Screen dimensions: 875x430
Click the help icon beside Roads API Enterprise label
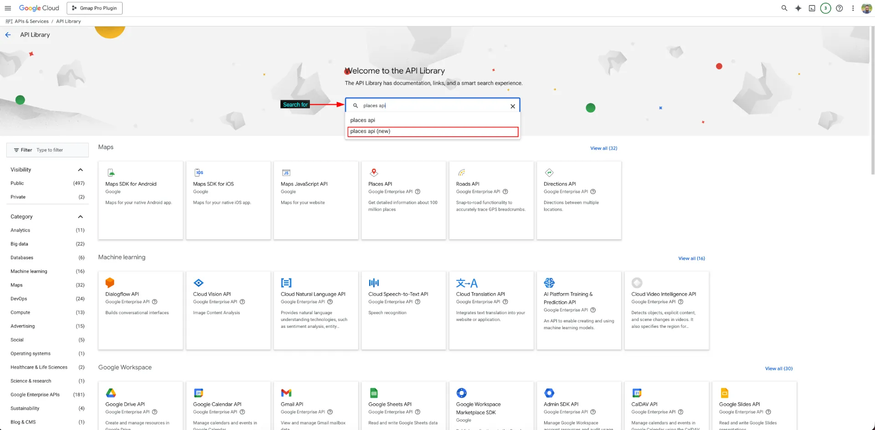[505, 192]
